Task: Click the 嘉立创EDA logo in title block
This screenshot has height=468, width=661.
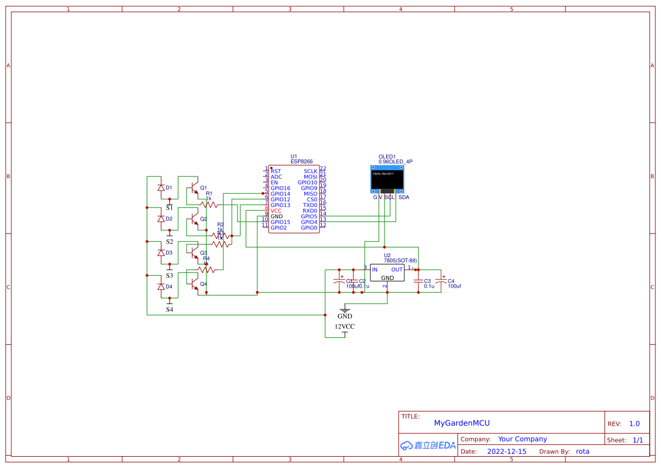Action: pyautogui.click(x=428, y=445)
